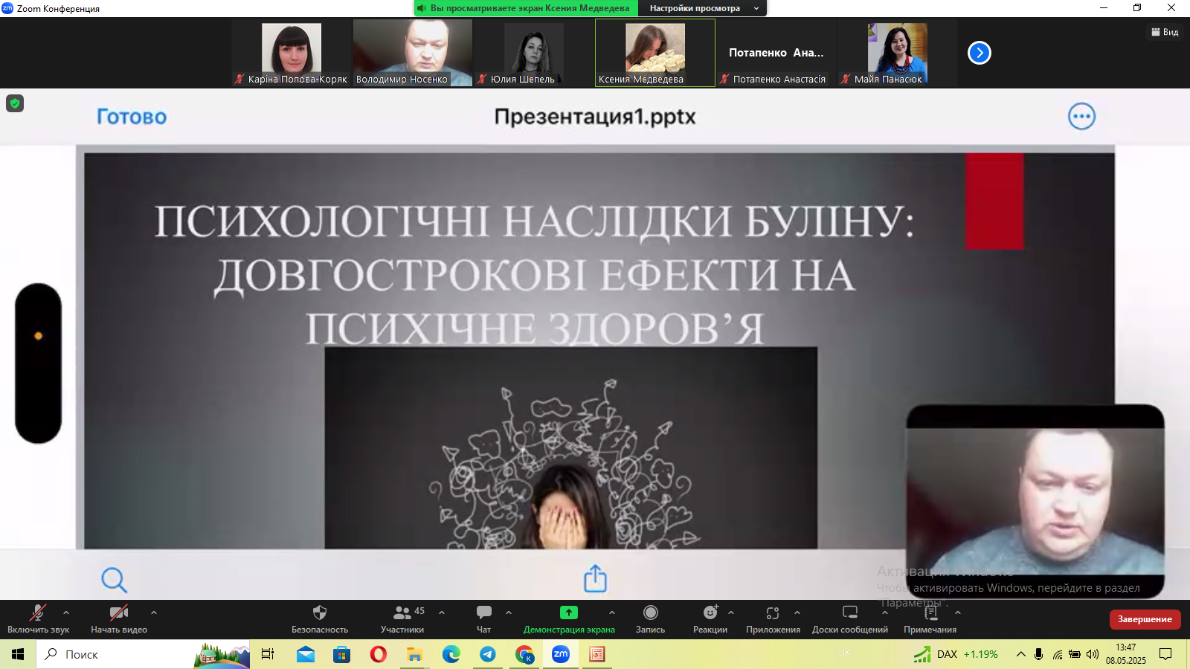Open the Участники participants panel

(x=402, y=618)
